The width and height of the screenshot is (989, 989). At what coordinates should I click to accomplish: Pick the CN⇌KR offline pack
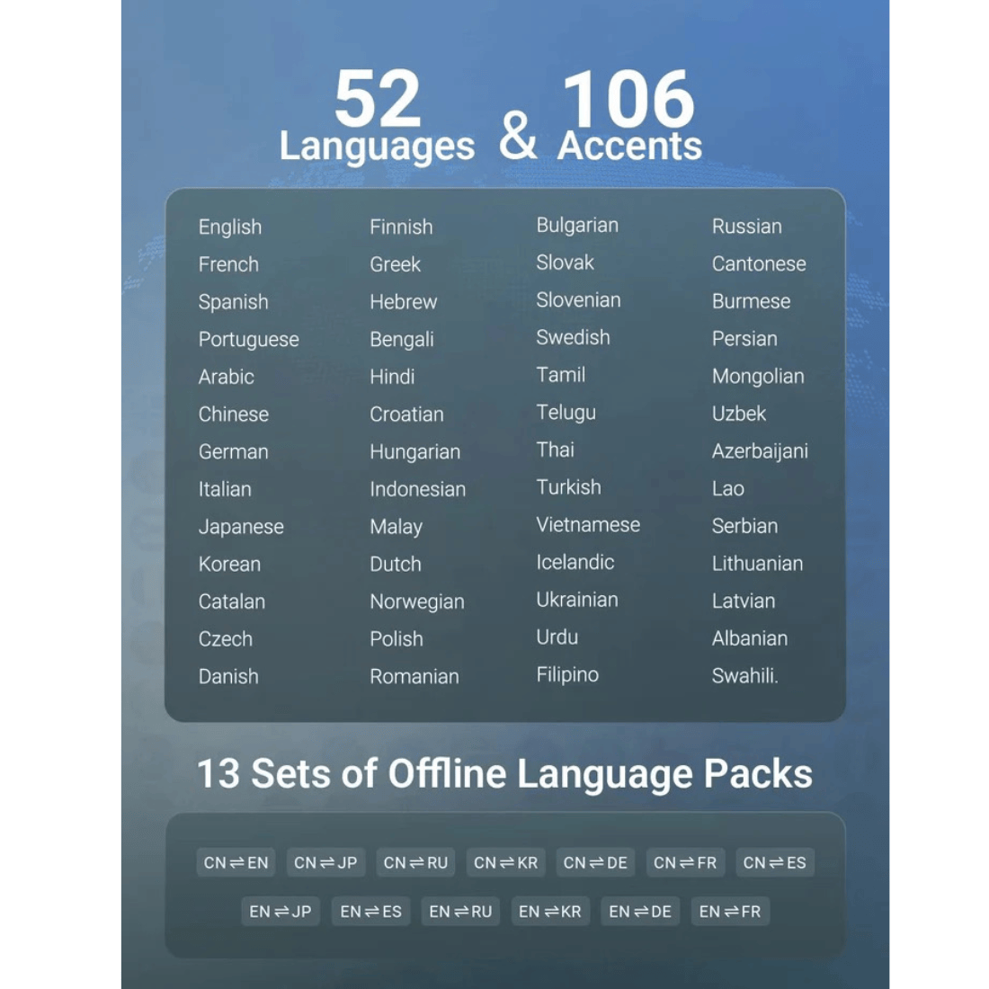click(x=506, y=862)
